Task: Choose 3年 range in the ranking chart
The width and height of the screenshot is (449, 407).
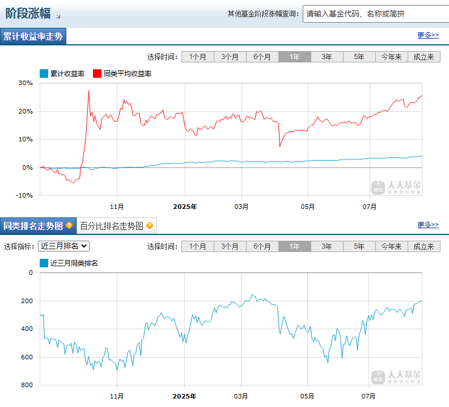Action: click(x=327, y=246)
